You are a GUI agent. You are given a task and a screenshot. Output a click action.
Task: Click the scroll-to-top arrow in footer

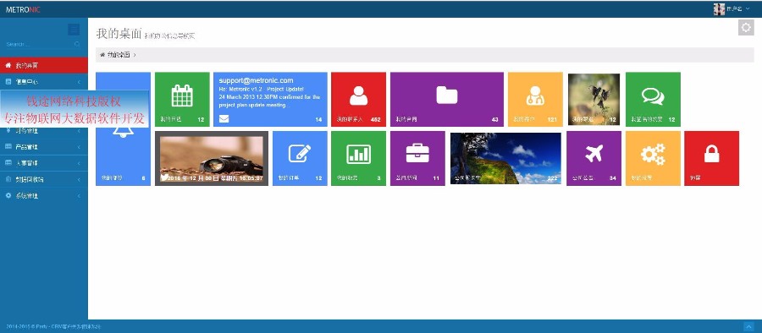pos(748,327)
